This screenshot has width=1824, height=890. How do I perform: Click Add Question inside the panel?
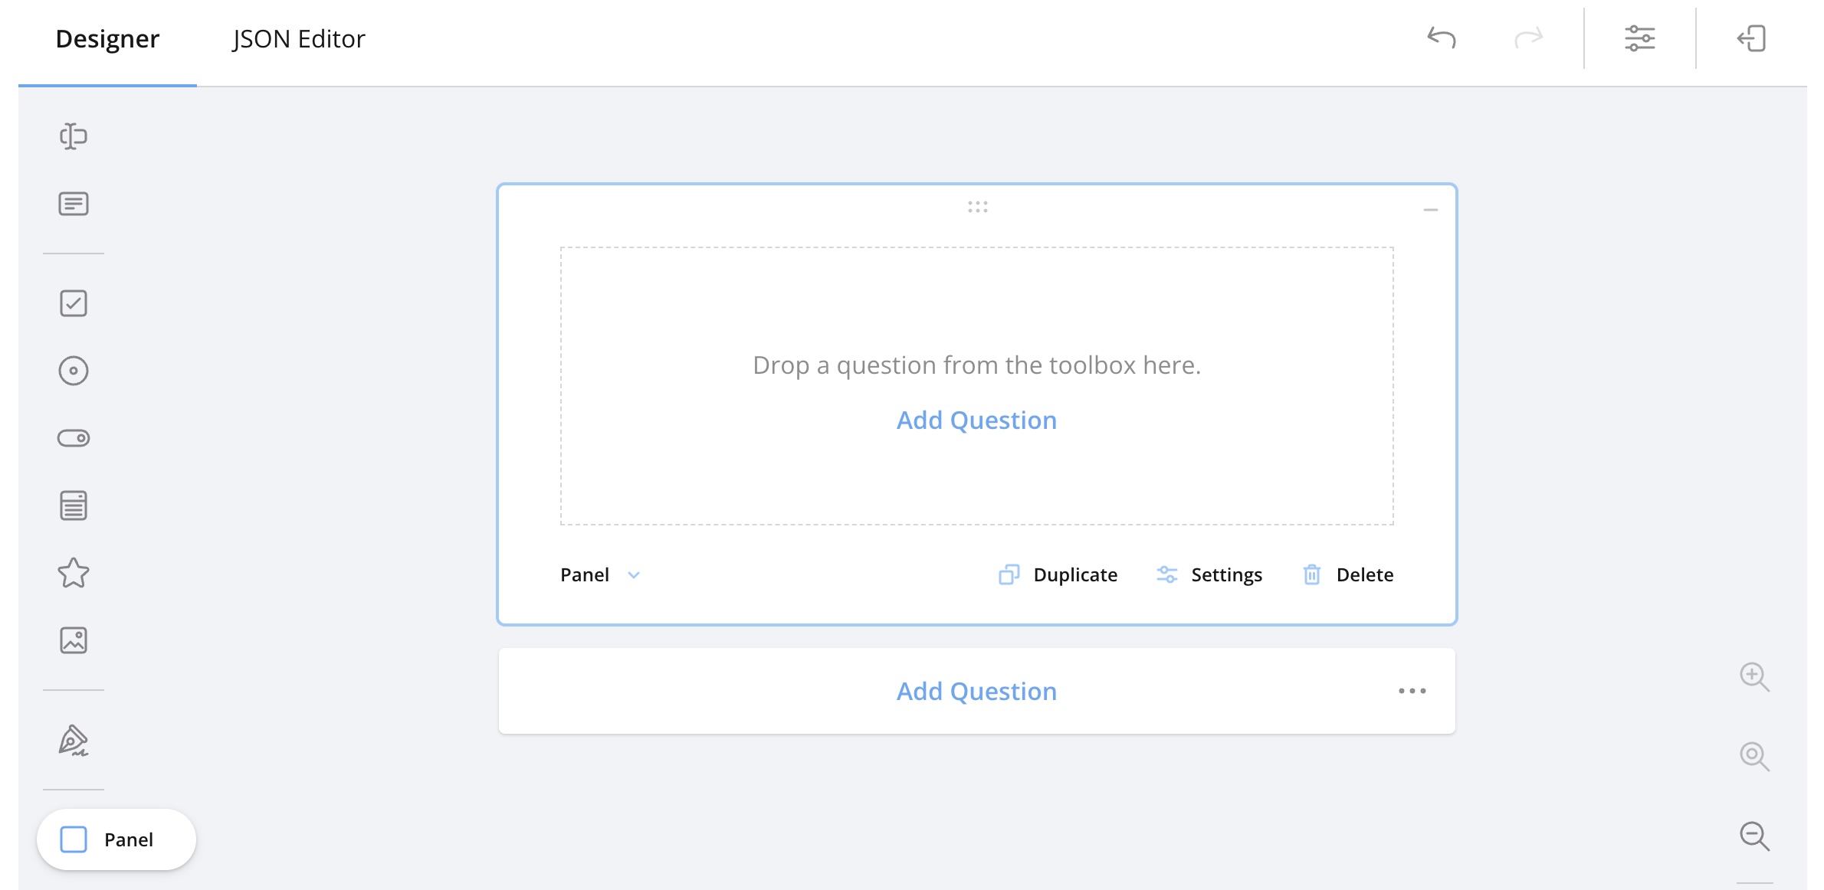976,420
